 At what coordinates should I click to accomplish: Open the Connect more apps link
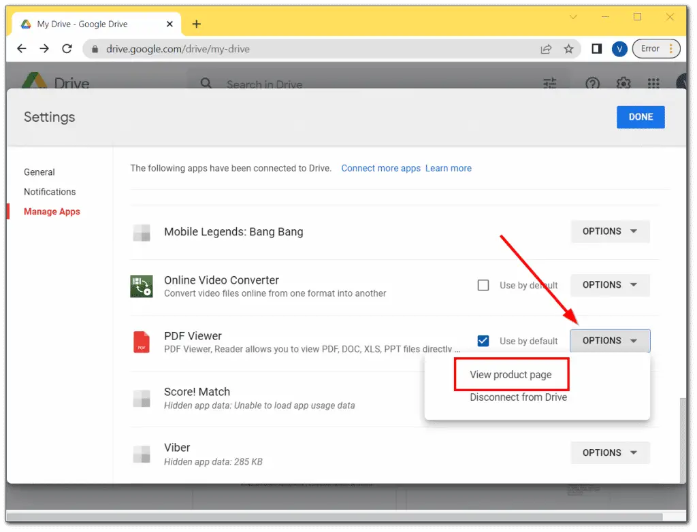[x=380, y=168]
